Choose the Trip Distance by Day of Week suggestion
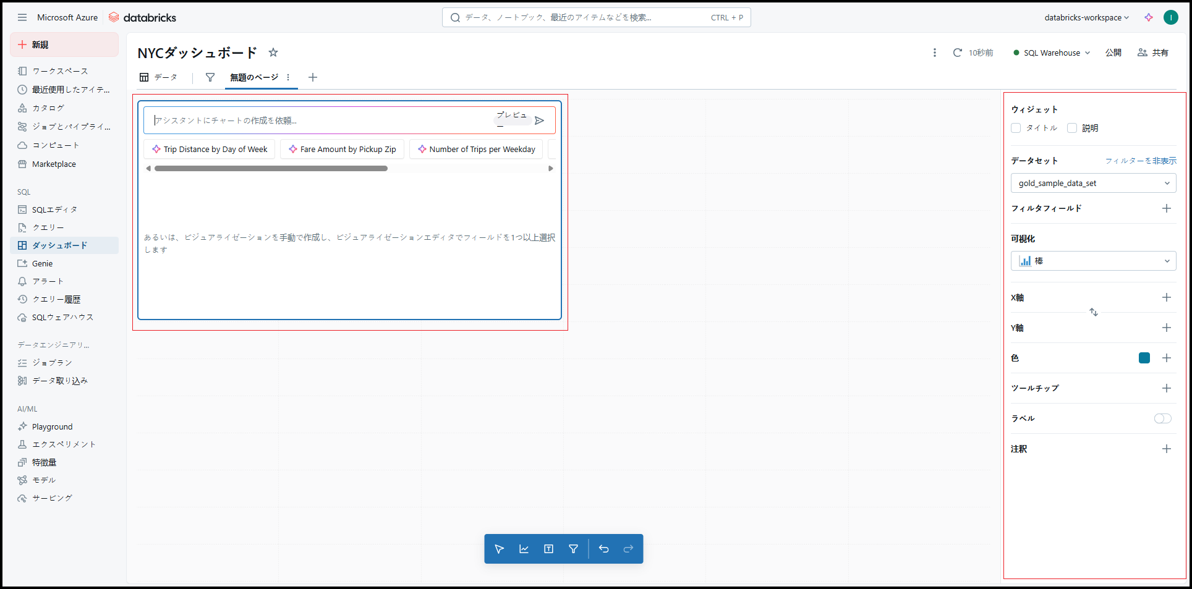This screenshot has width=1192, height=589. pos(210,149)
